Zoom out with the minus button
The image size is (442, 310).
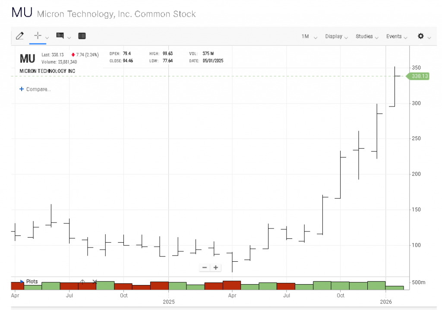click(205, 267)
